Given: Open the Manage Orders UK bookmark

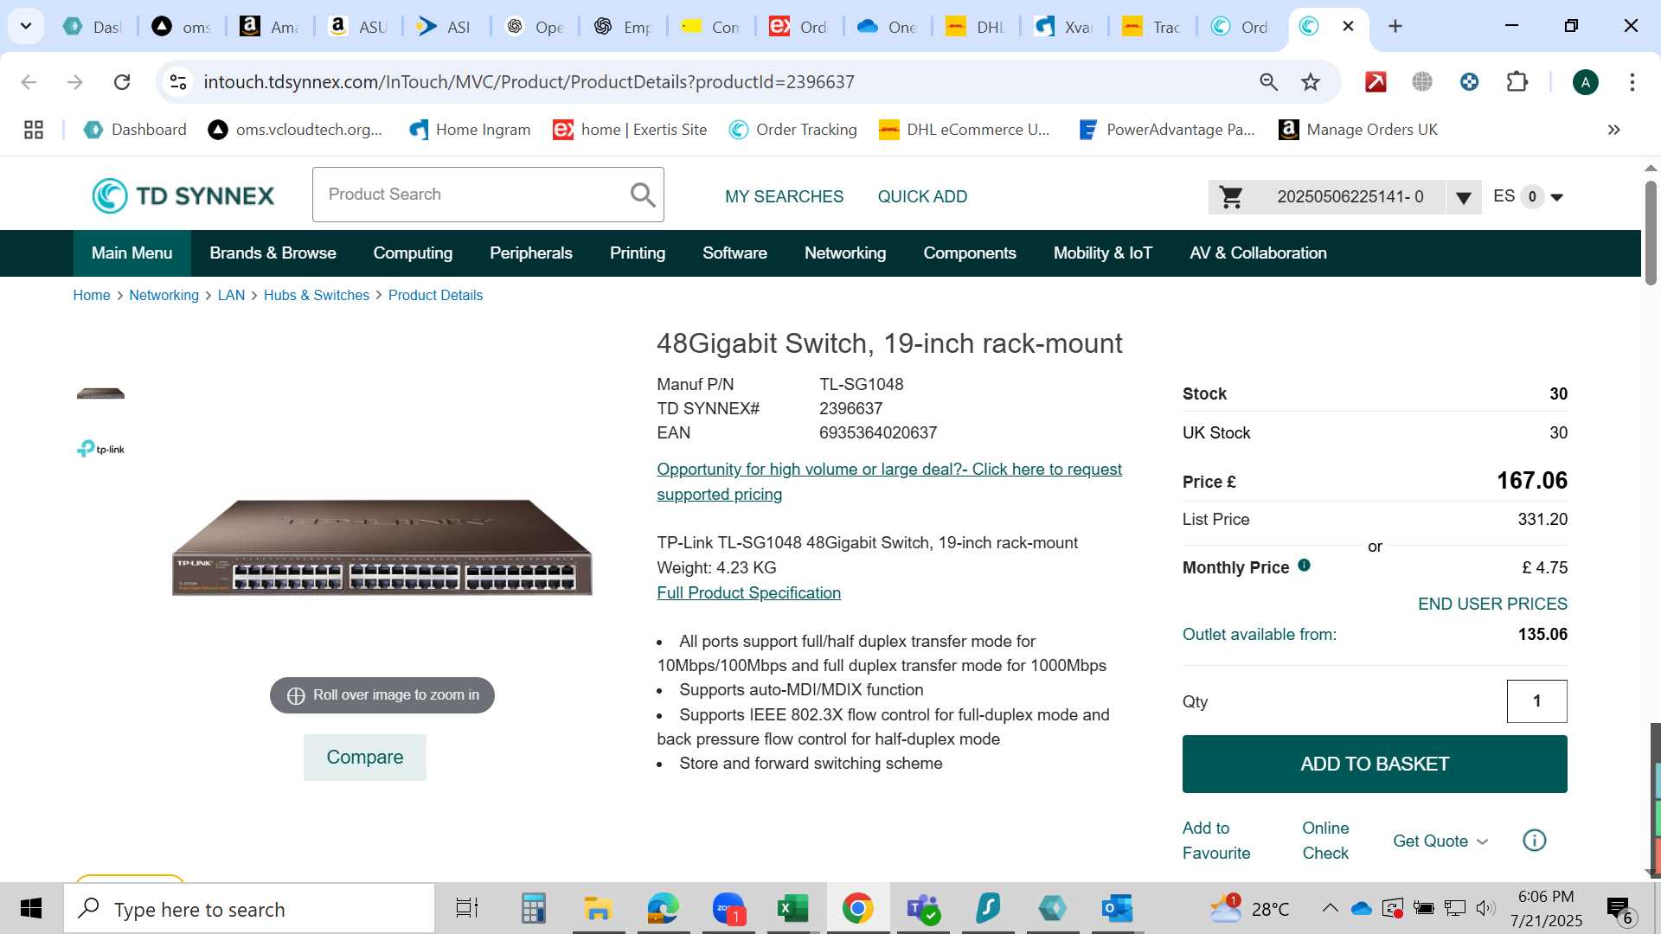Looking at the screenshot, I should click(1358, 130).
